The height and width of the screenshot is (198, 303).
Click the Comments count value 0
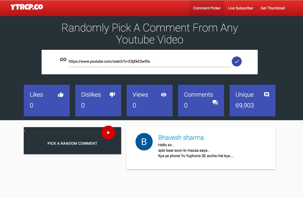(186, 105)
